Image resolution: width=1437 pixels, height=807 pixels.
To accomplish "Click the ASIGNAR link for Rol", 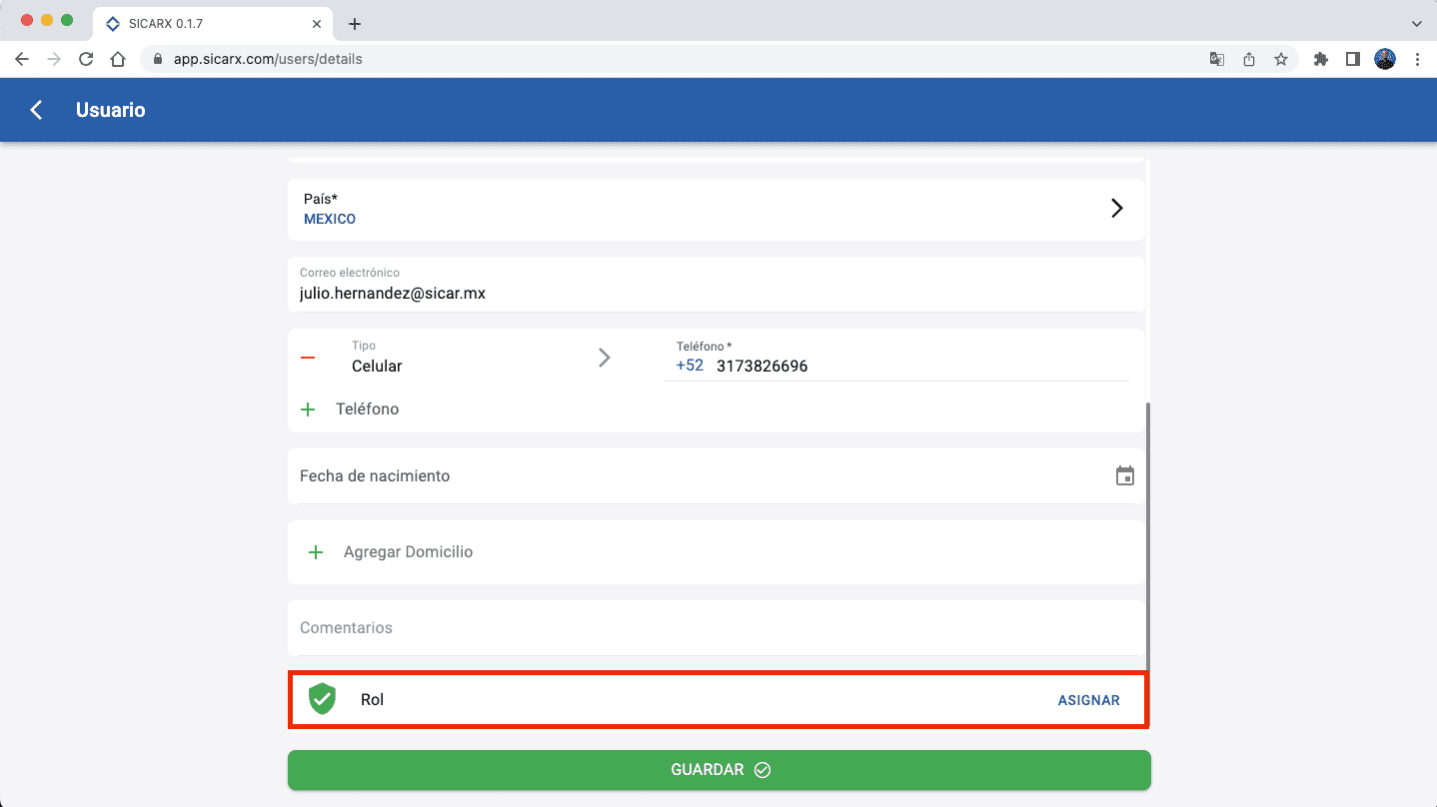I will [x=1088, y=700].
